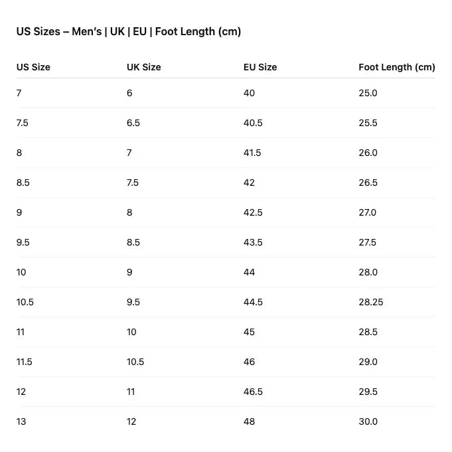452x452 pixels.
Task: Select the foot length 27.0 cell
Action: [x=367, y=212]
